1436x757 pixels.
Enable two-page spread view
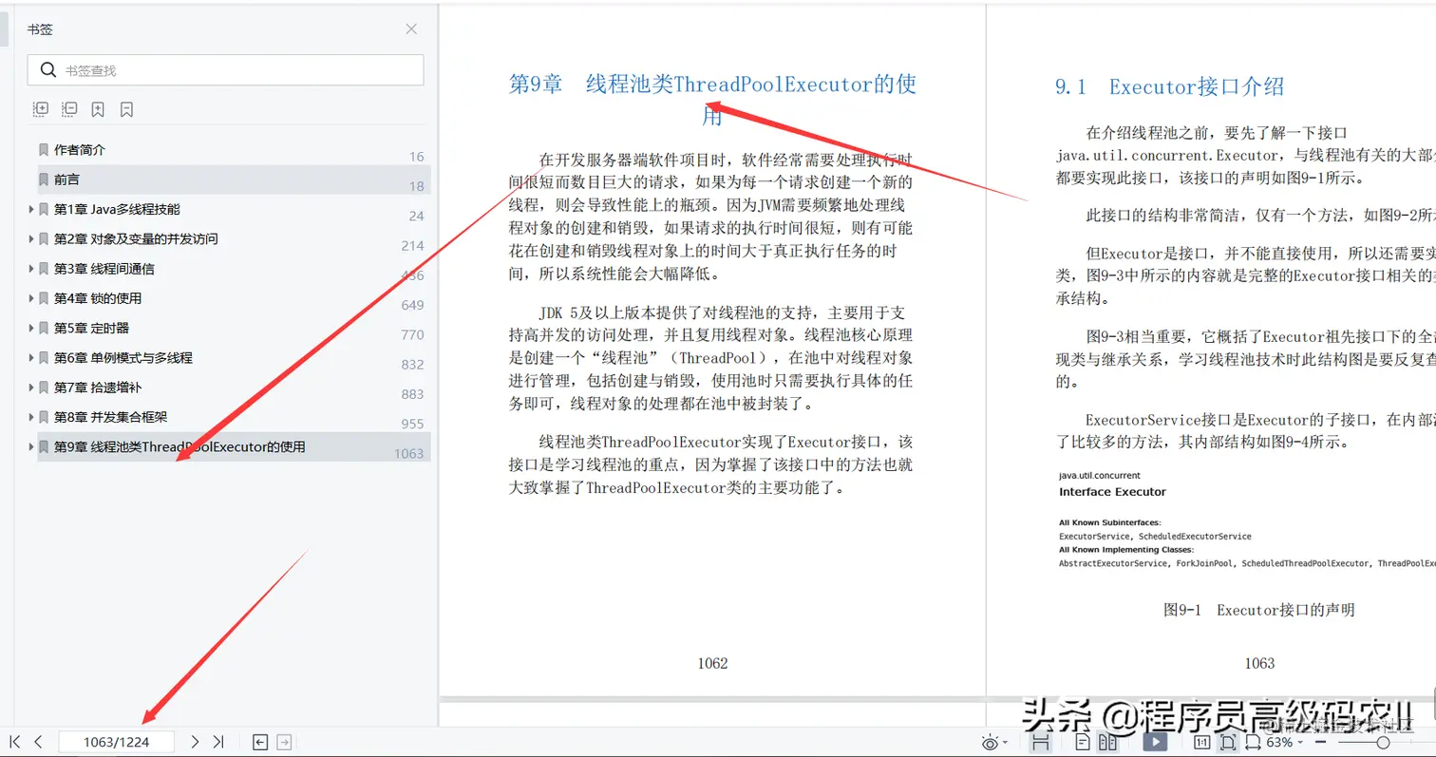click(1107, 742)
